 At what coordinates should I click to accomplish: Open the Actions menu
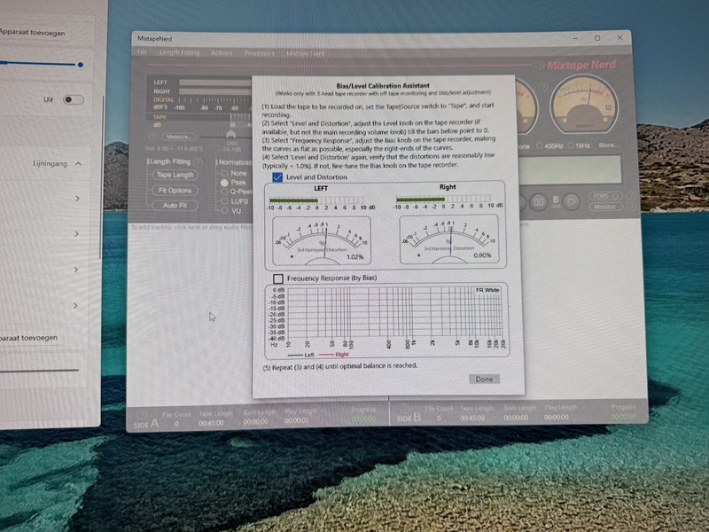222,53
